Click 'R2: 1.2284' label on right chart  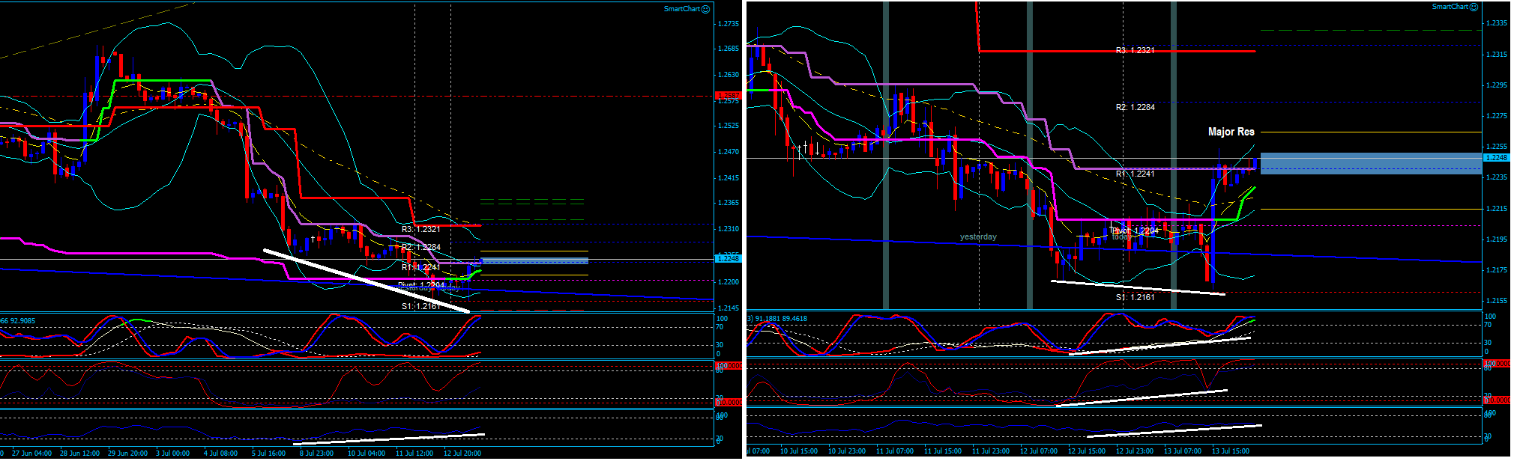click(x=1135, y=107)
